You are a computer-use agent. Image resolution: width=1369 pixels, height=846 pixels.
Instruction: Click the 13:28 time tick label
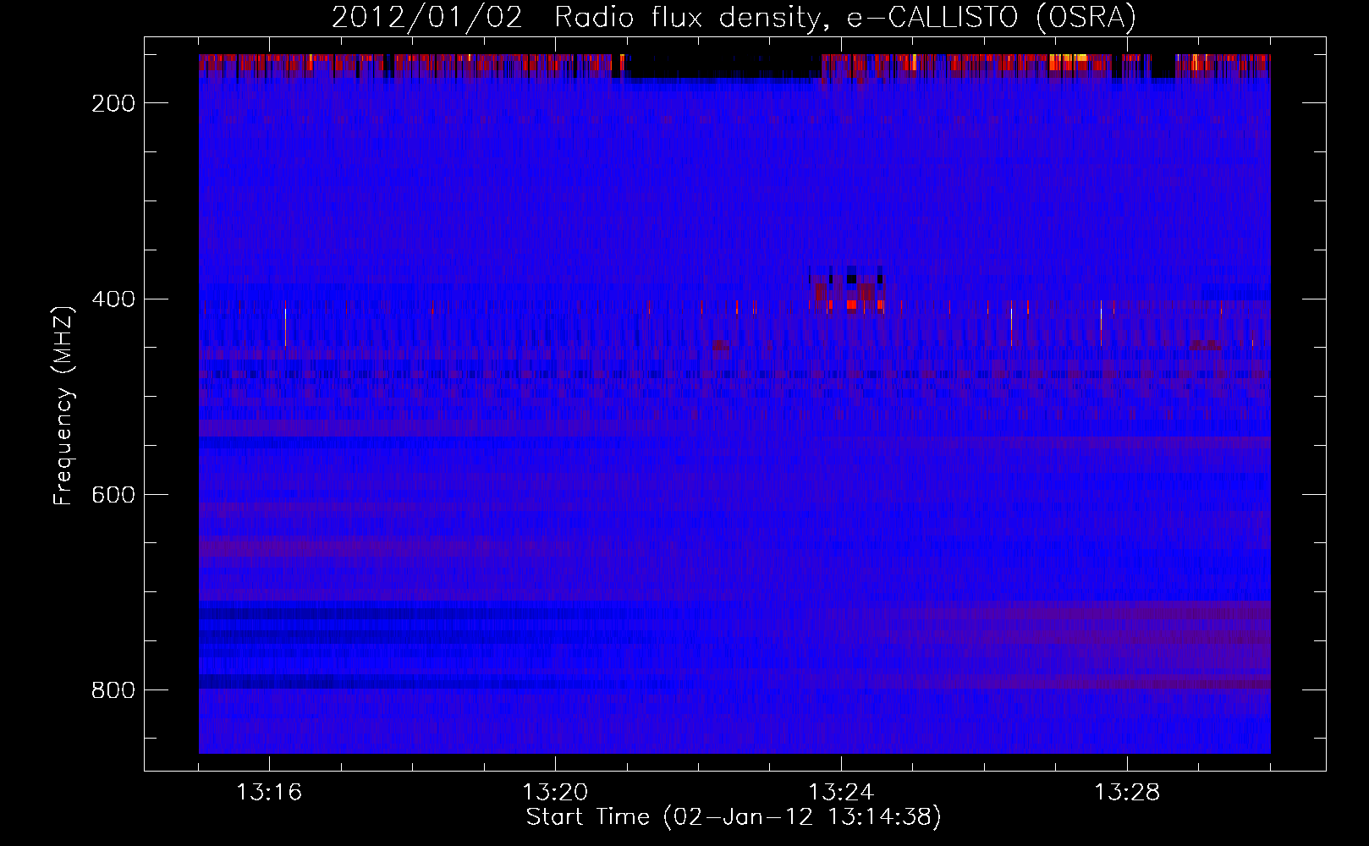pos(1127,792)
